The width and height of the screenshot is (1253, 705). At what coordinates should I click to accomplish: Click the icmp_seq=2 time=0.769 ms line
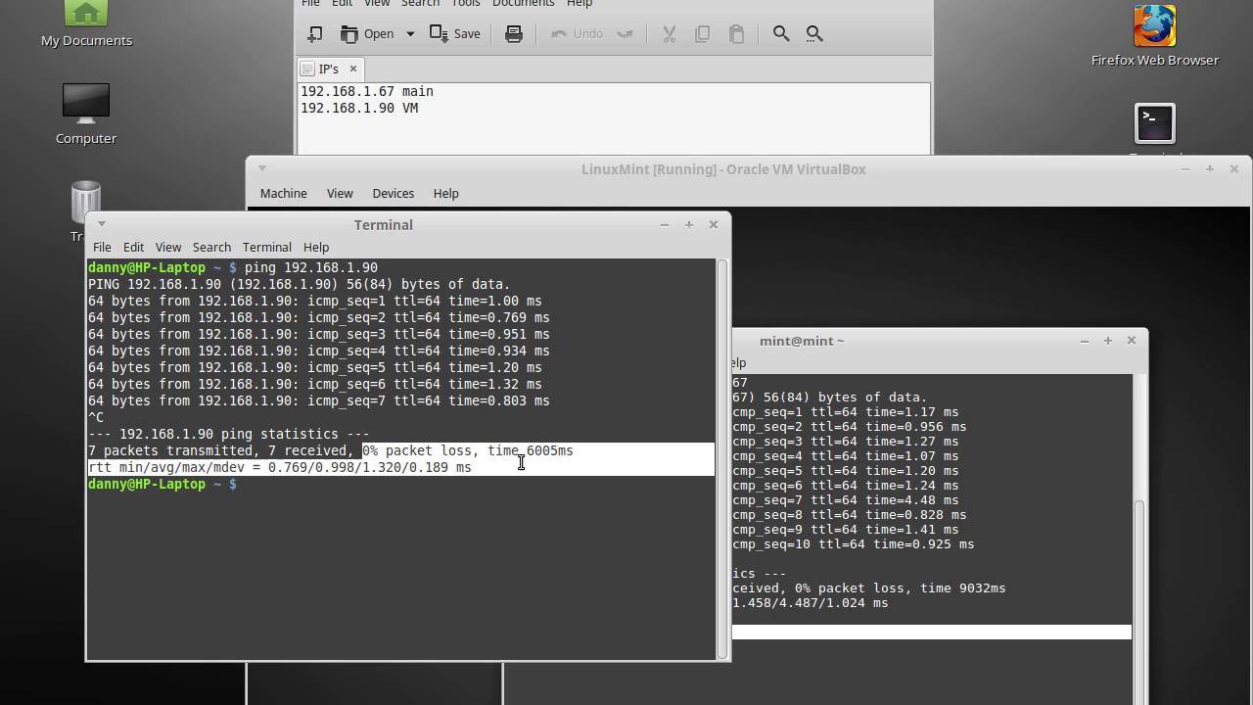click(x=318, y=317)
